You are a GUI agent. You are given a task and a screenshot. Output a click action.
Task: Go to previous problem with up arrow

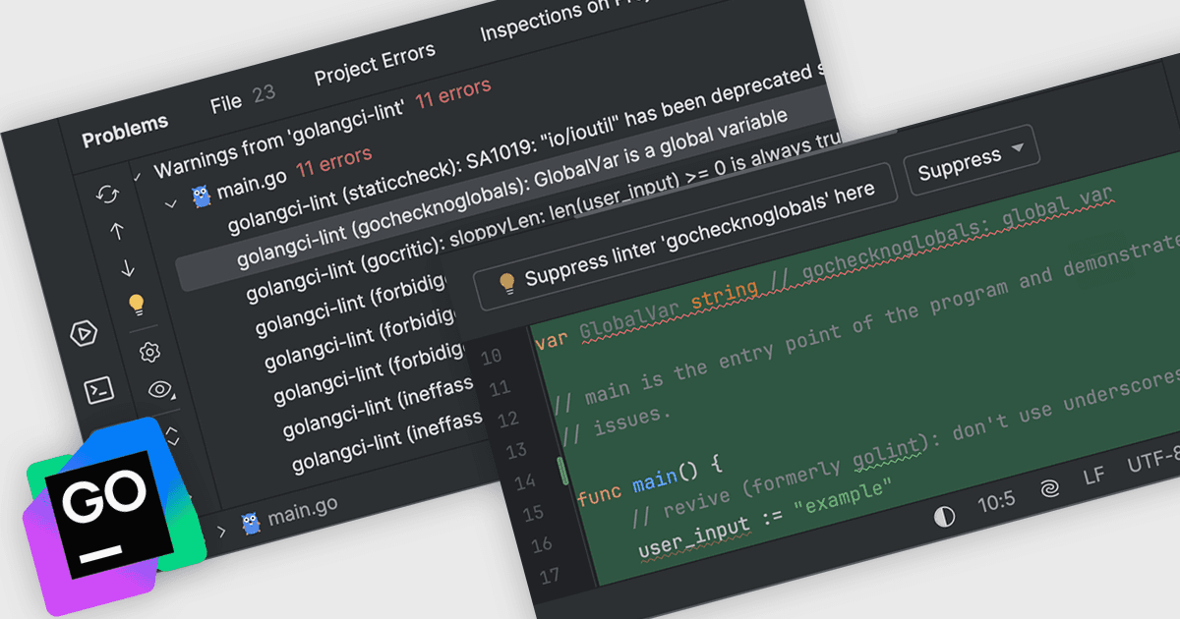(117, 232)
